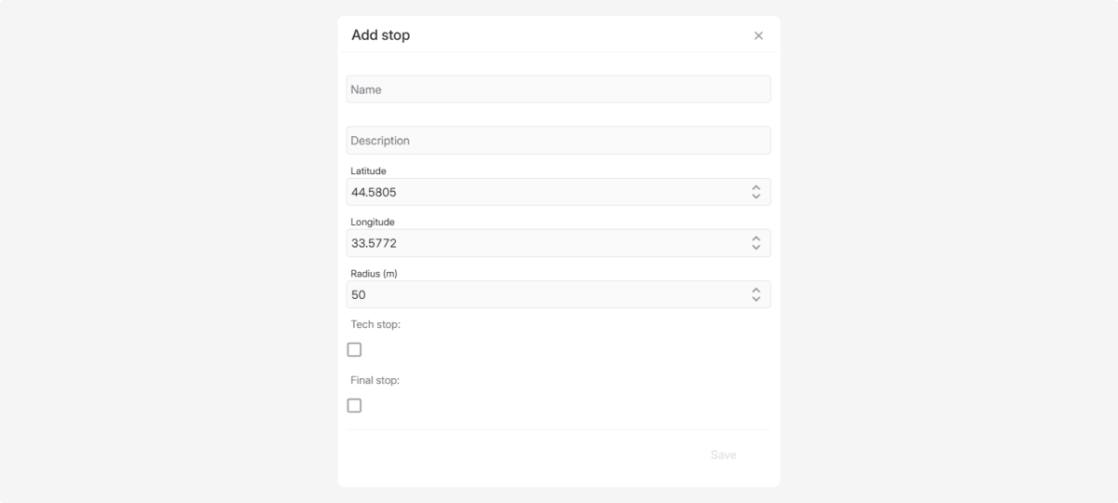Click the Tech stop label text
Viewport: 1118px width, 503px height.
tap(375, 325)
